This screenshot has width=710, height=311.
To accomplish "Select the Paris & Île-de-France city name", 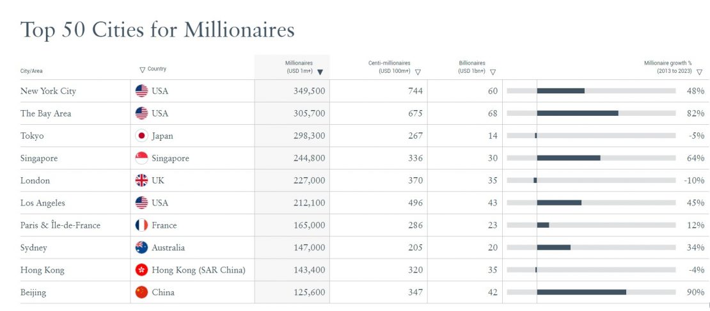I will pos(60,225).
